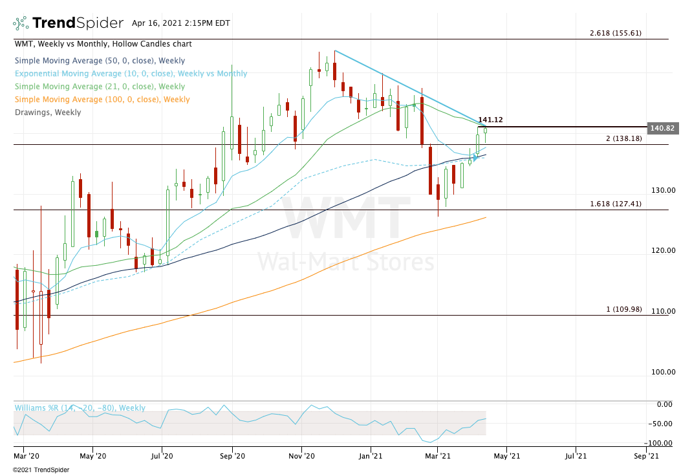The image size is (692, 476).
Task: Click the 141.12 price label
Action: coord(490,120)
